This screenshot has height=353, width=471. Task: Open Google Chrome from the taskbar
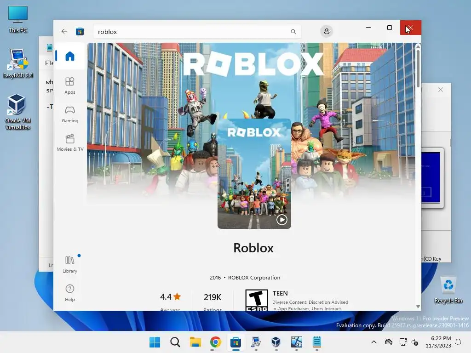pos(215,342)
